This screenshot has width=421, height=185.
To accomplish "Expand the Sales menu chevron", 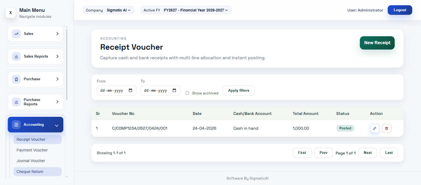I will [57, 34].
